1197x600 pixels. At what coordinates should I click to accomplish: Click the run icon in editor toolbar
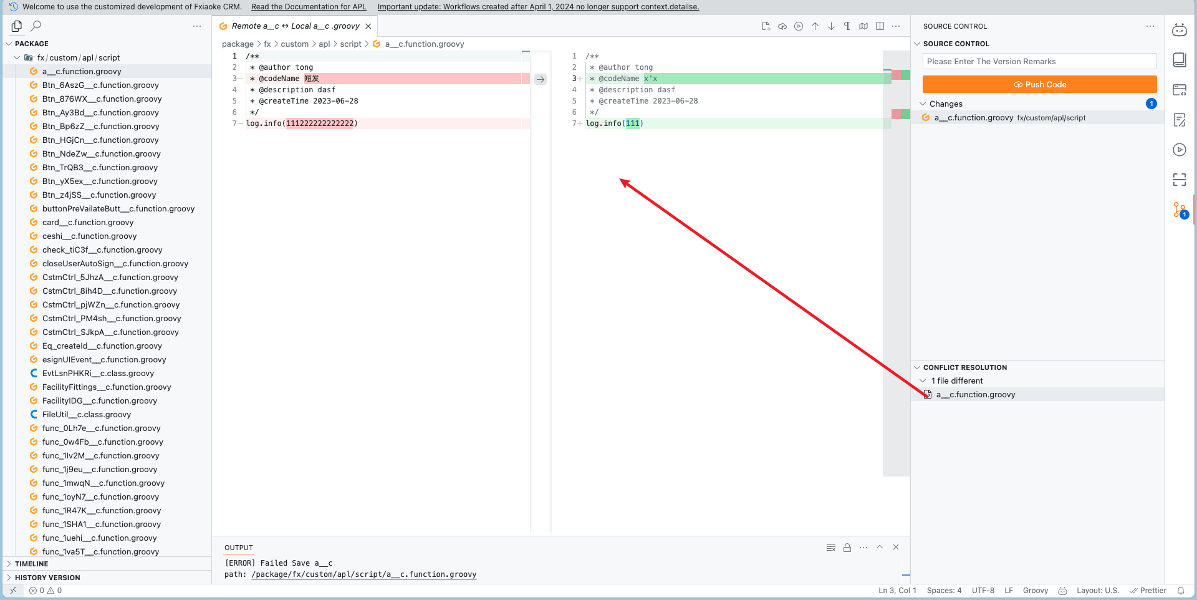pos(799,26)
